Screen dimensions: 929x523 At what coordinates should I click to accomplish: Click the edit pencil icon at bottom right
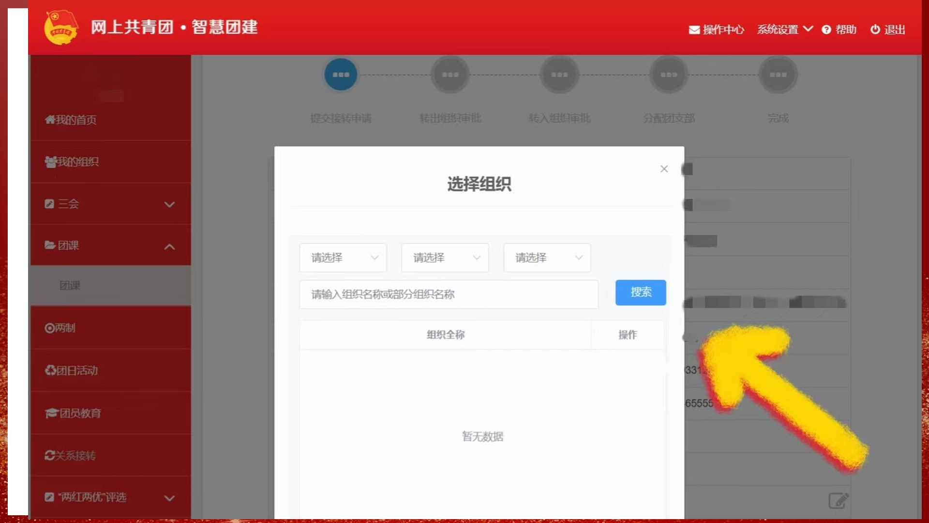tap(838, 500)
